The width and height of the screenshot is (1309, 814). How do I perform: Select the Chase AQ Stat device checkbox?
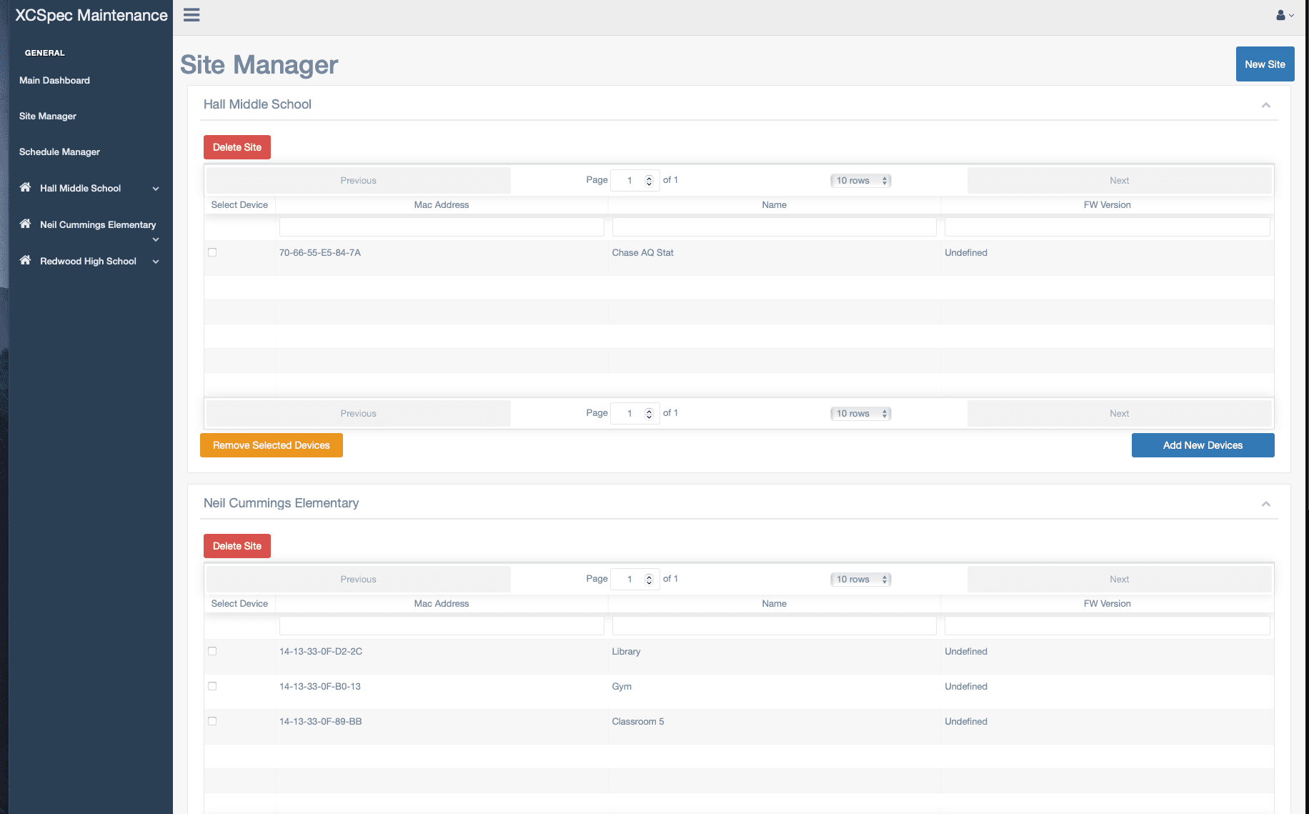pyautogui.click(x=212, y=252)
